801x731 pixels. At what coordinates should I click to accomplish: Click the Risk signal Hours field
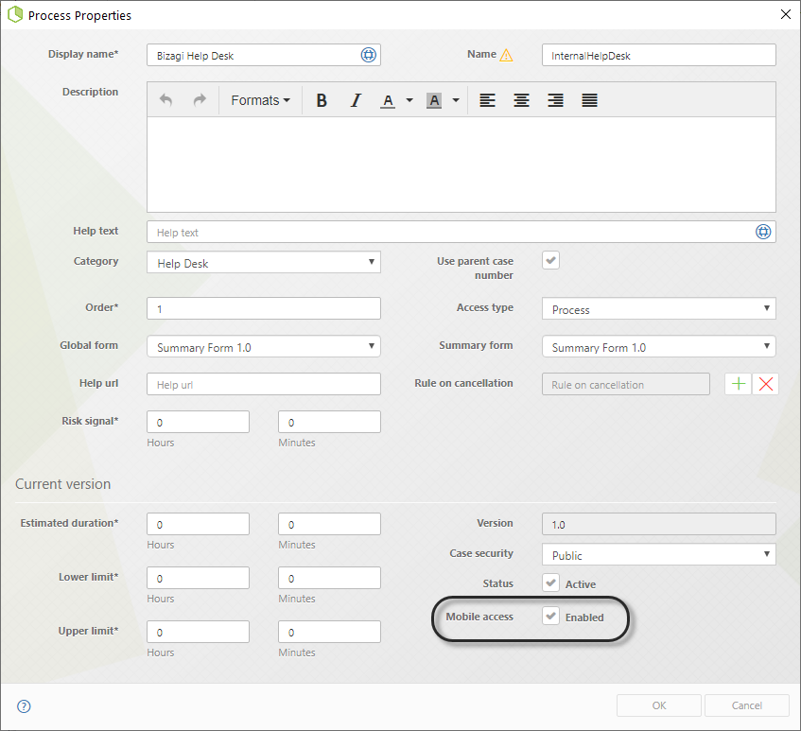[199, 422]
